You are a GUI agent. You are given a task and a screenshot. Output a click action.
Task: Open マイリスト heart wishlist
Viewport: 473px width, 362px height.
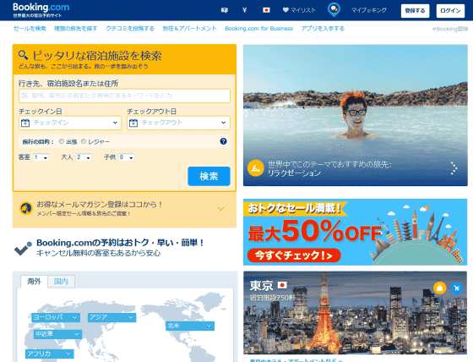tap(299, 10)
